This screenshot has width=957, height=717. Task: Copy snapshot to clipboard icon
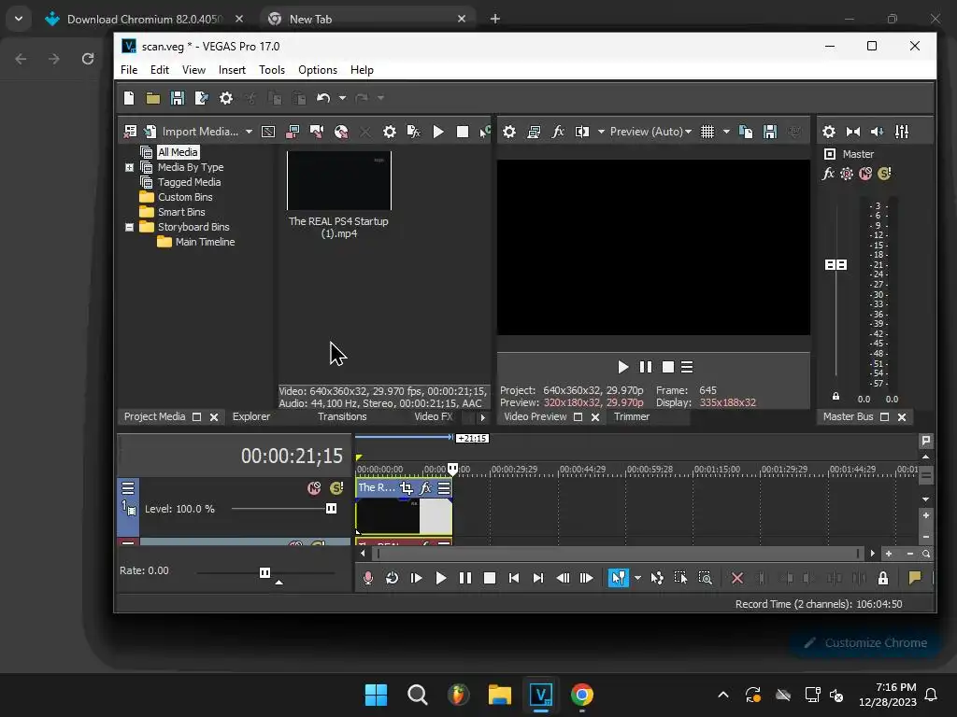746,132
